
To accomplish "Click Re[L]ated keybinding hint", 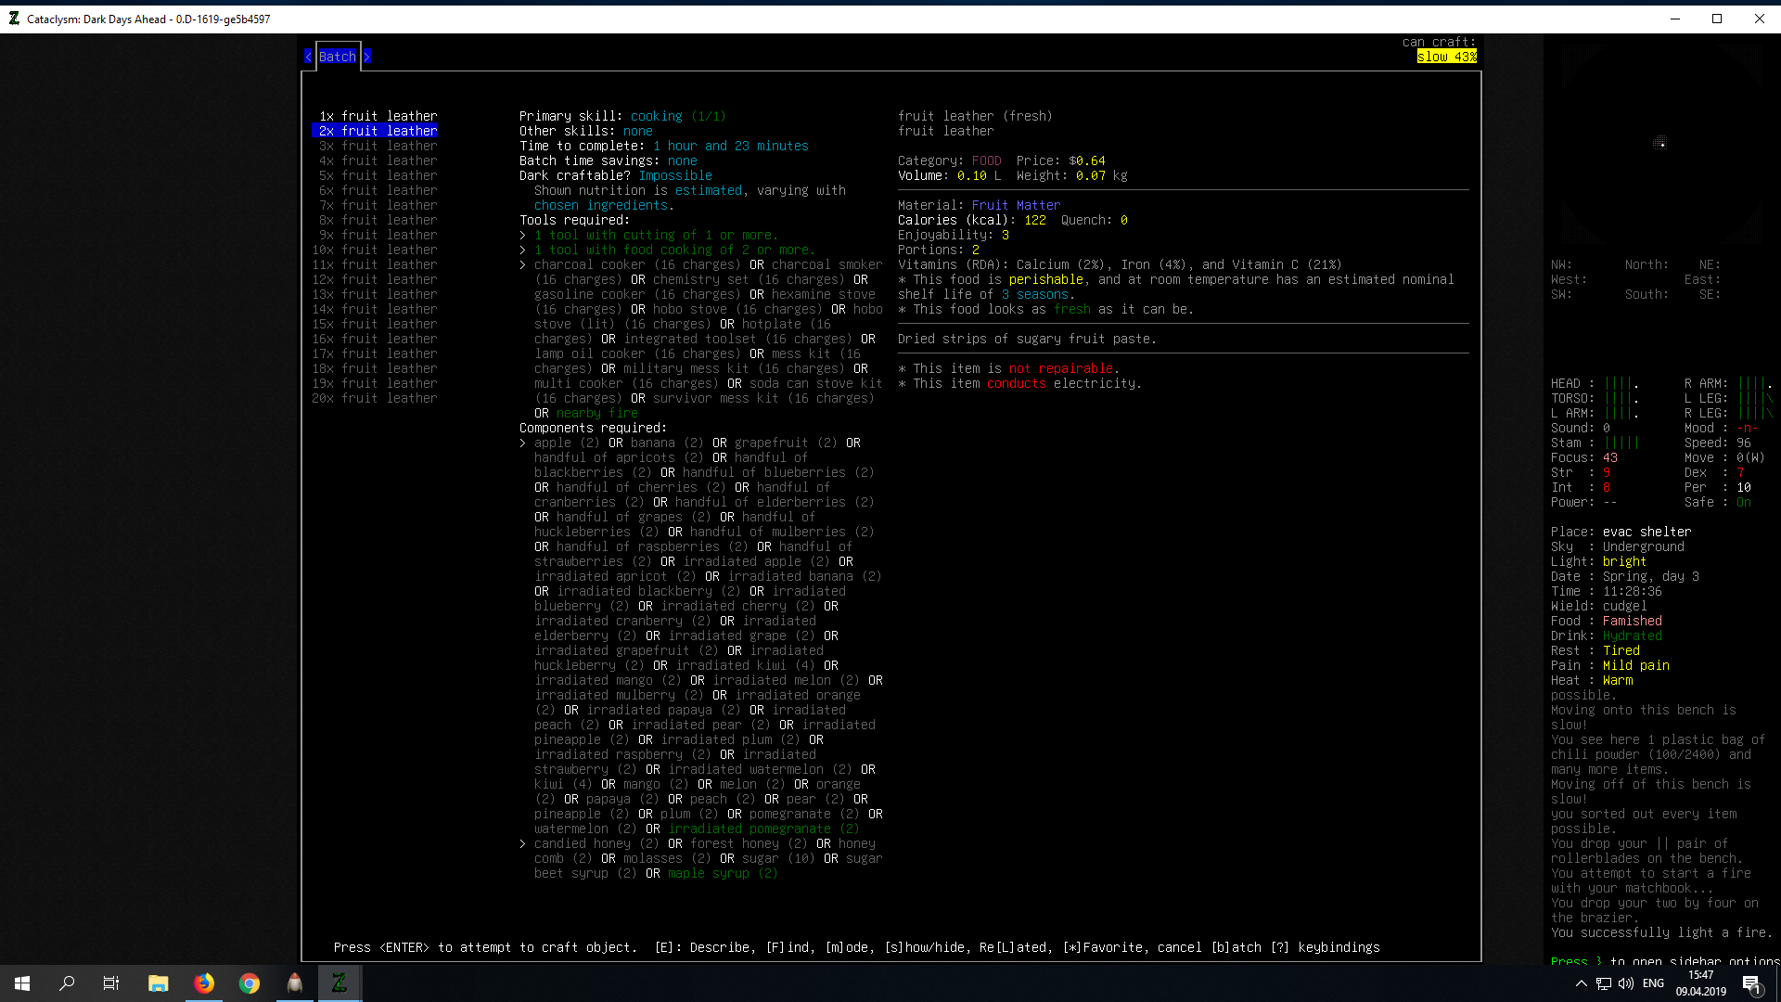I will point(1013,947).
